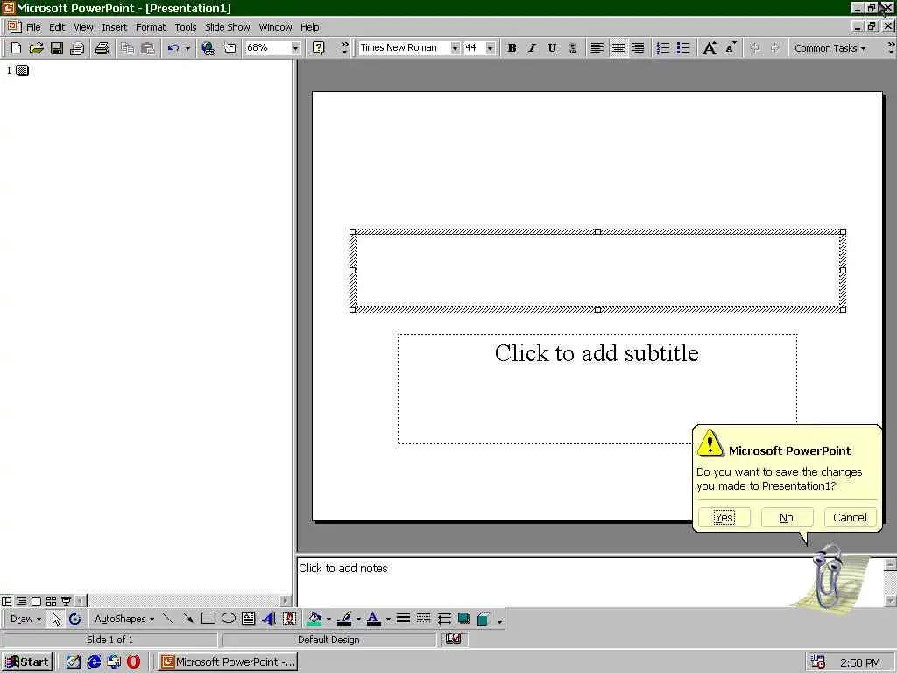Select the Line drawing tool
The image size is (897, 673).
click(x=167, y=619)
